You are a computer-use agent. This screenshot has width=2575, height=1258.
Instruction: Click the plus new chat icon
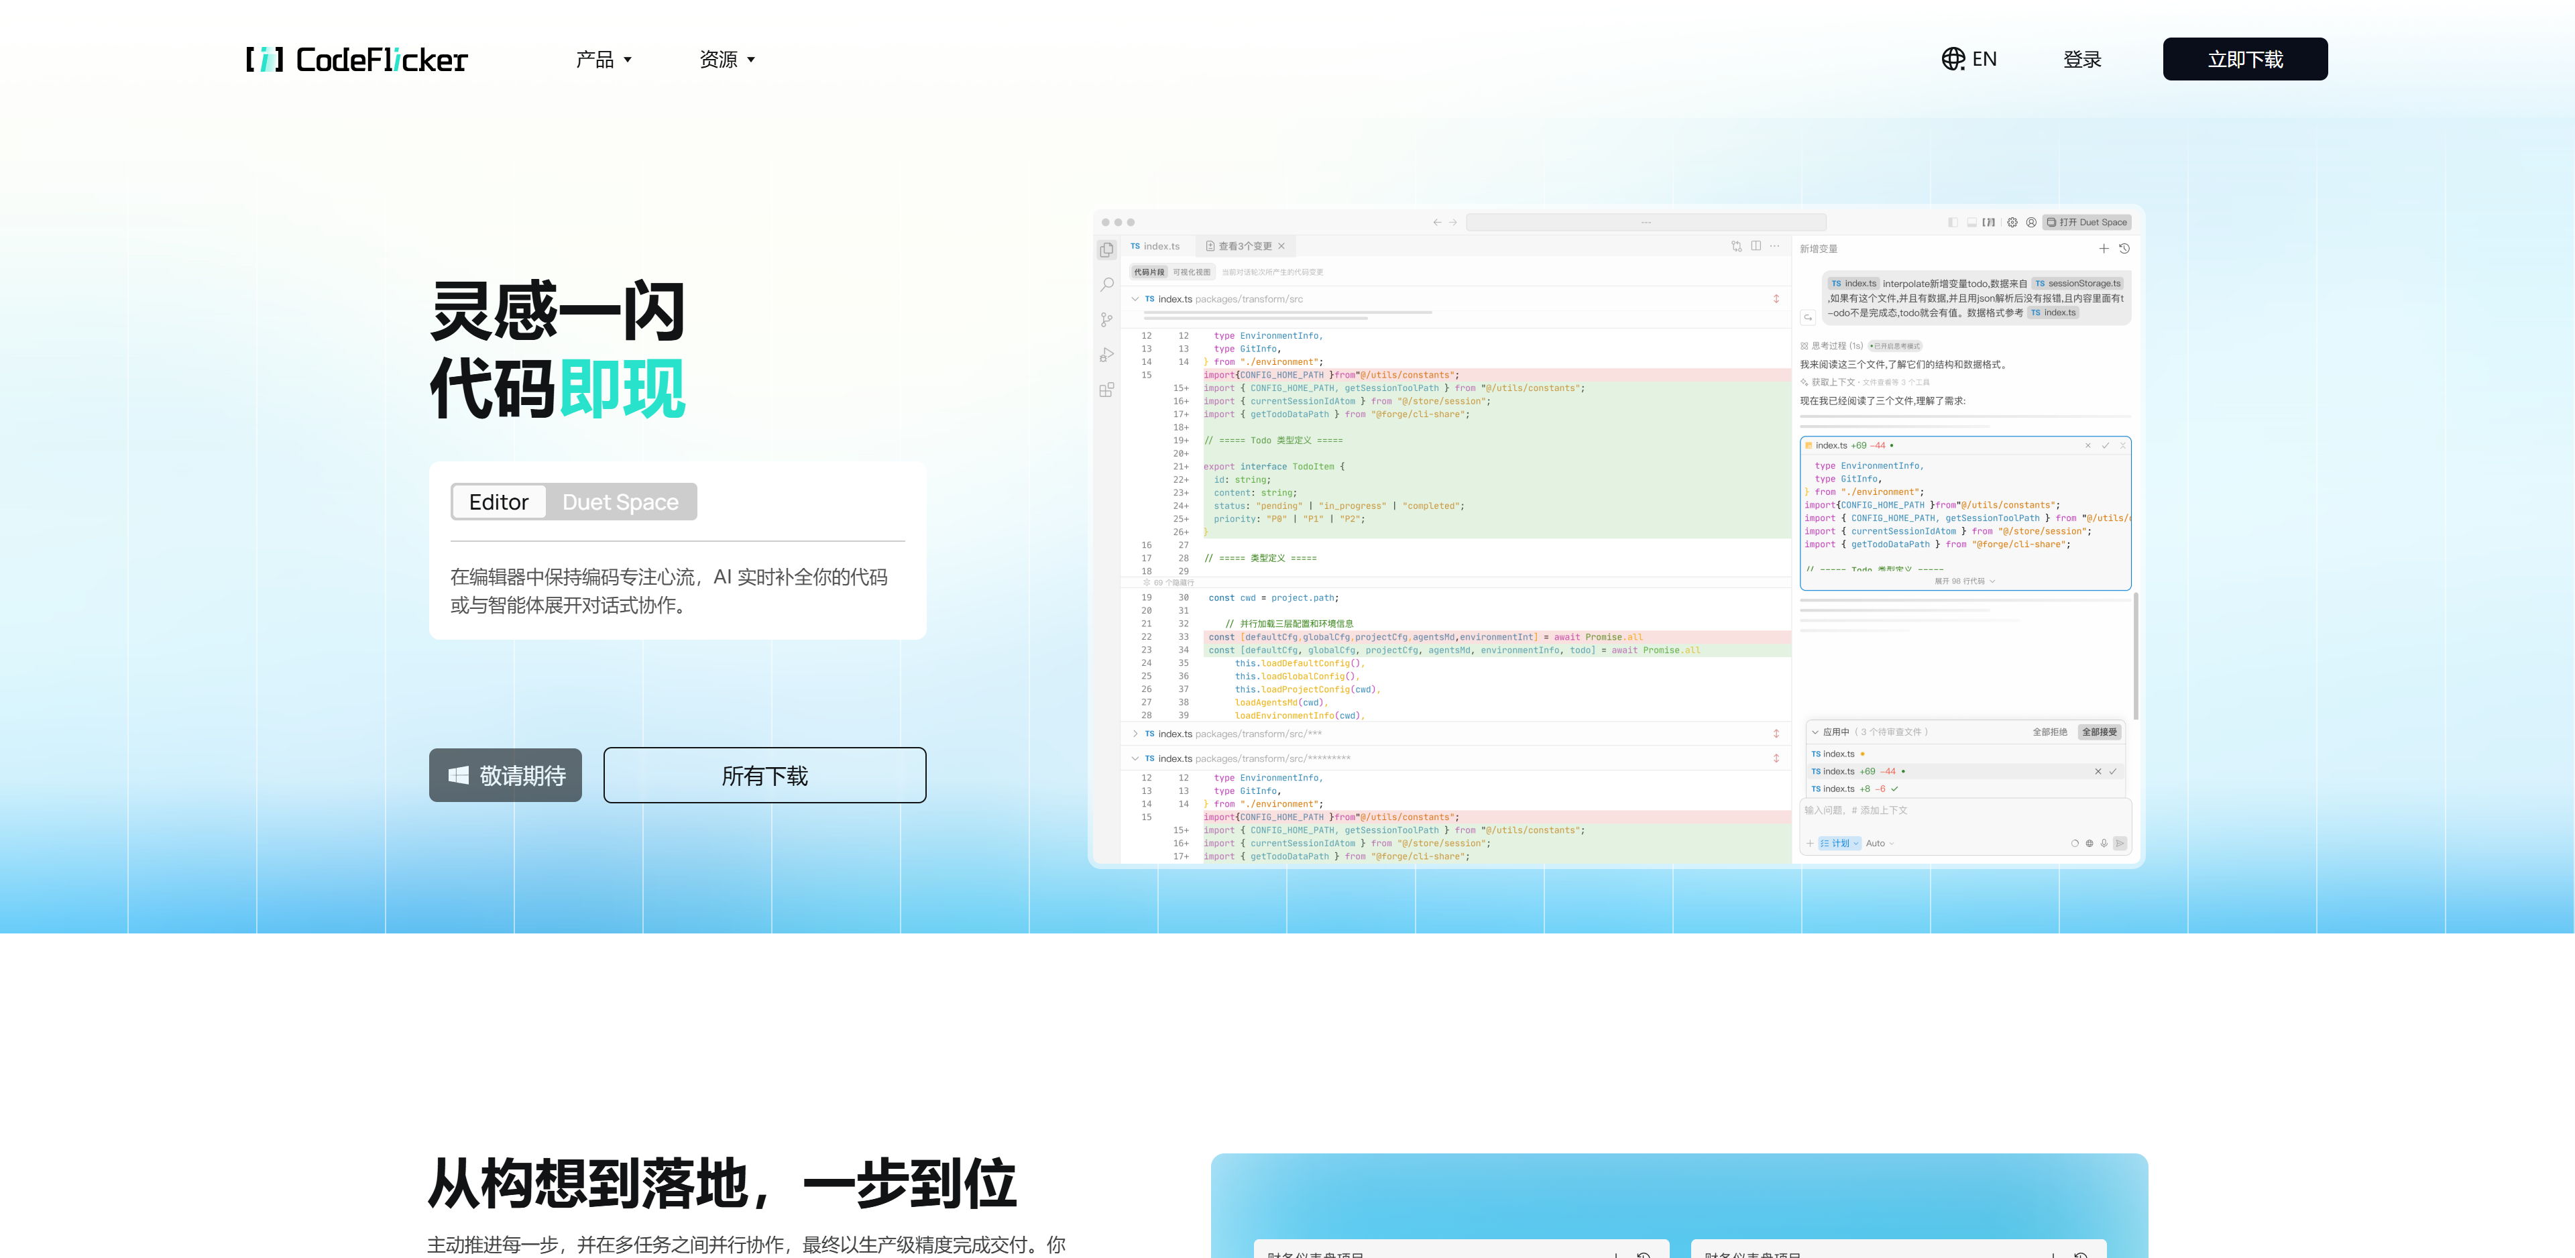(2103, 249)
